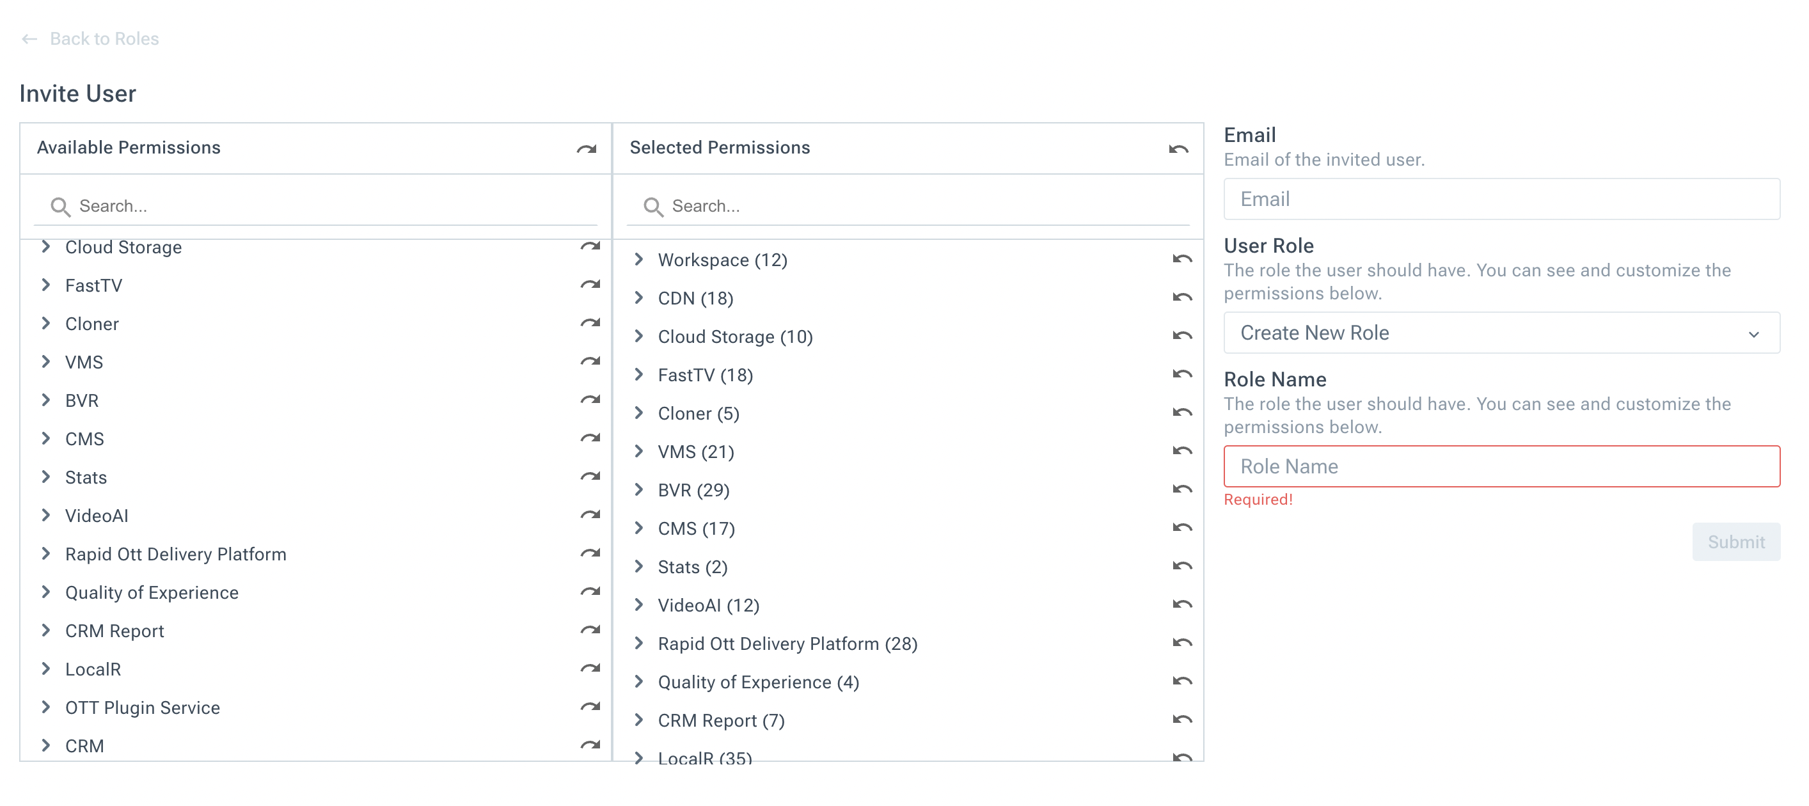Click magnifier icon in Available Permissions search
1809x806 pixels.
tap(60, 207)
